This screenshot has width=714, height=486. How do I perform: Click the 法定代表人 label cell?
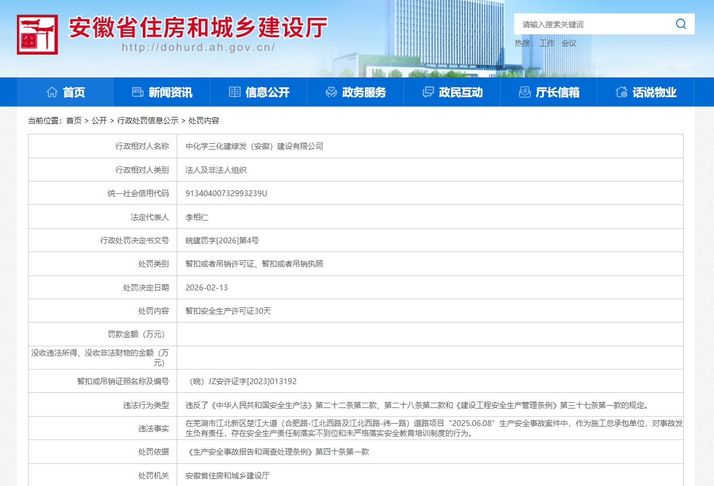tap(103, 217)
